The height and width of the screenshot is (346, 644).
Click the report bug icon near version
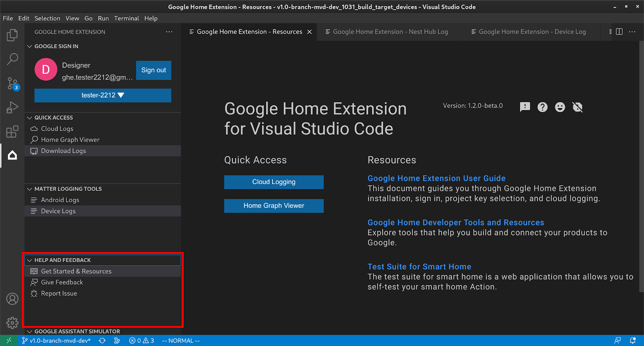click(x=578, y=107)
